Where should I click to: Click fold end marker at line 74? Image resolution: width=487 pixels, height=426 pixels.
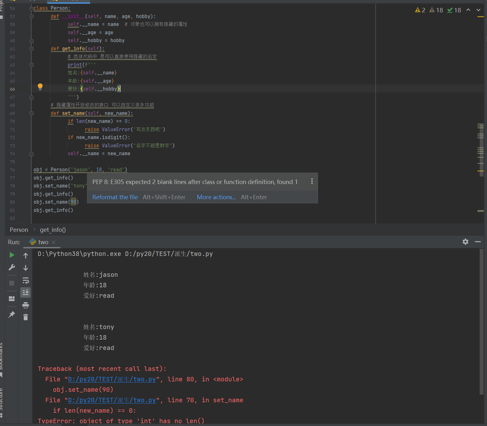point(32,154)
